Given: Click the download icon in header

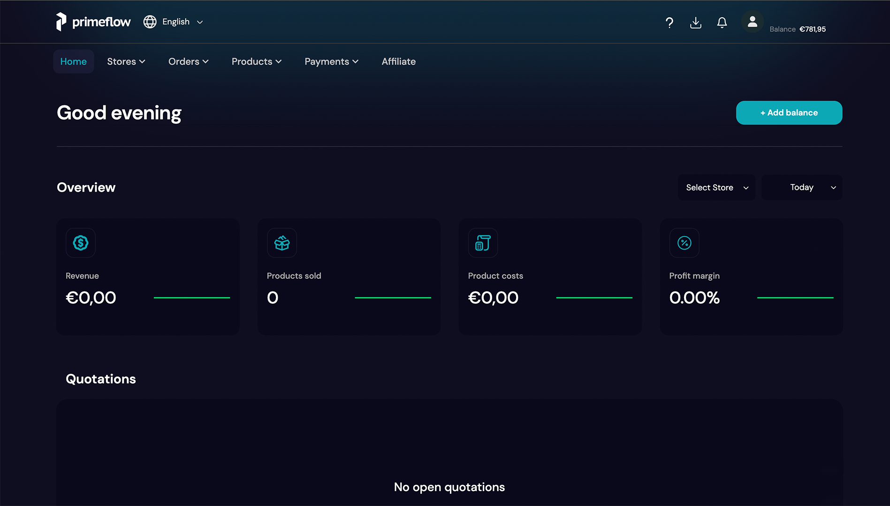Looking at the screenshot, I should 696,22.
